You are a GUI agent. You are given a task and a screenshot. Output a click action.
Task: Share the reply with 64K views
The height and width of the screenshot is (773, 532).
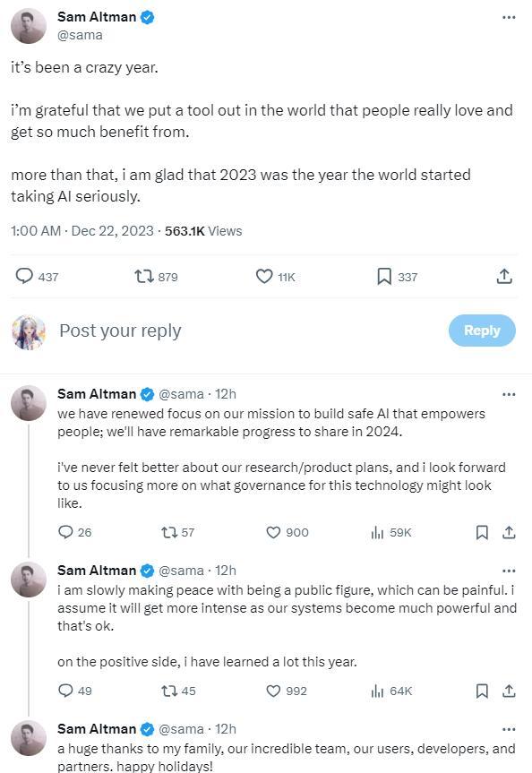[x=509, y=691]
